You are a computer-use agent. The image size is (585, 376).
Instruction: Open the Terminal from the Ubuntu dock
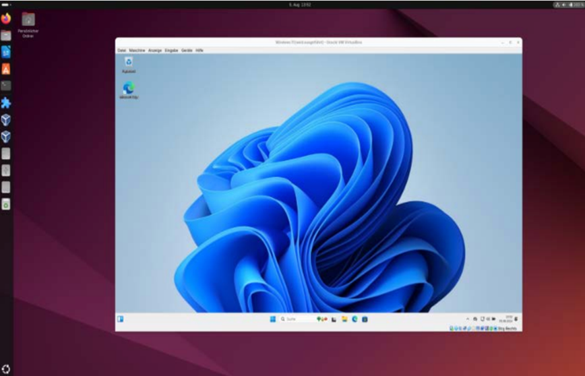pyautogui.click(x=6, y=86)
